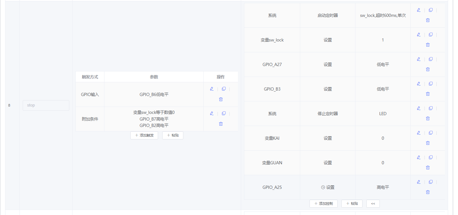Click the clock icon beside GPIO_A25 设置
The height and width of the screenshot is (215, 458).
point(322,187)
